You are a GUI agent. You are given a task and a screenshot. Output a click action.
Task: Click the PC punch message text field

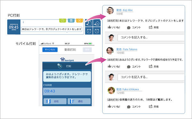coord(52,29)
